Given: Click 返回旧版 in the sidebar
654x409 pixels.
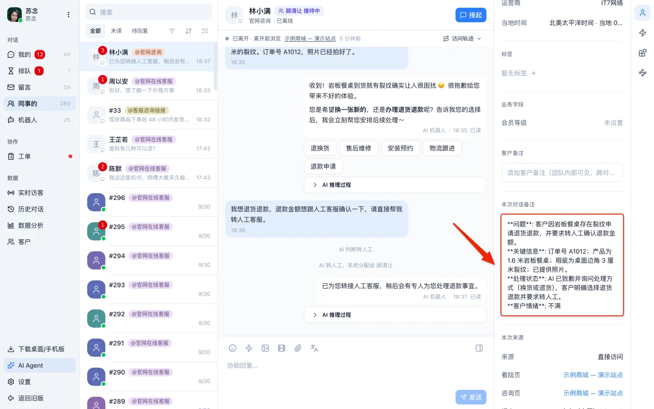Looking at the screenshot, I should pos(40,398).
